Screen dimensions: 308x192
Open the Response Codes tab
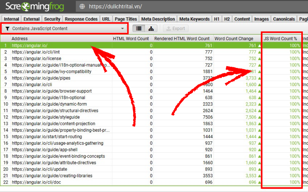tap(81, 19)
